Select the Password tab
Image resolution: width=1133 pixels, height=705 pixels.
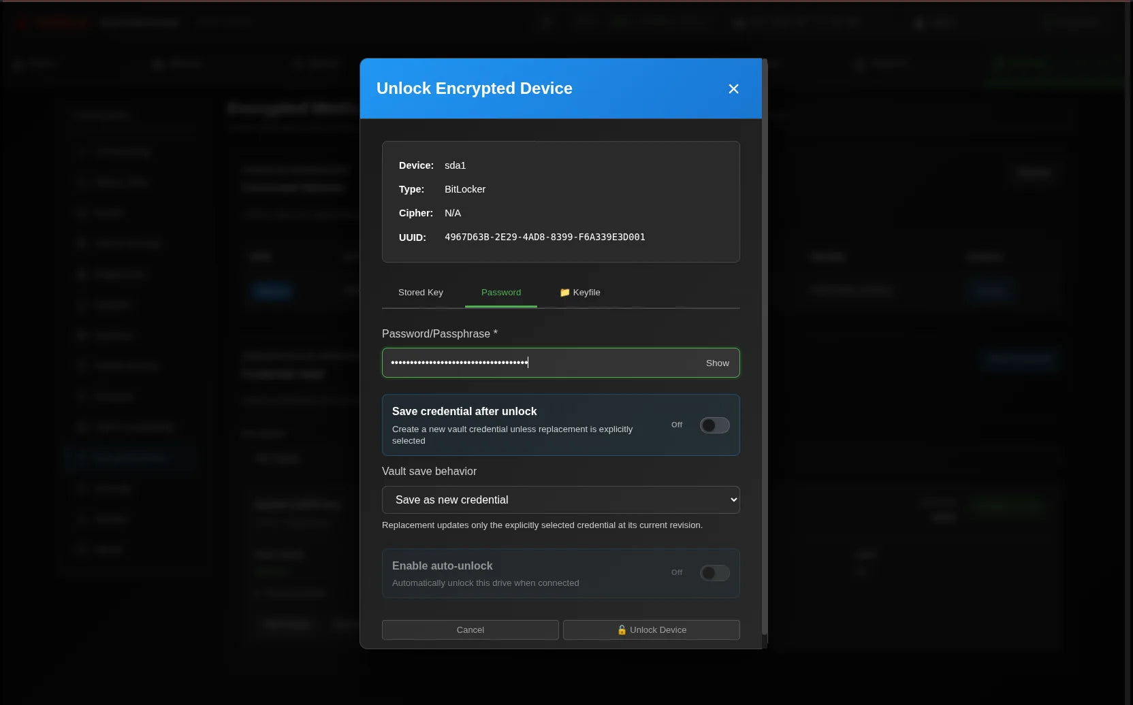501,293
